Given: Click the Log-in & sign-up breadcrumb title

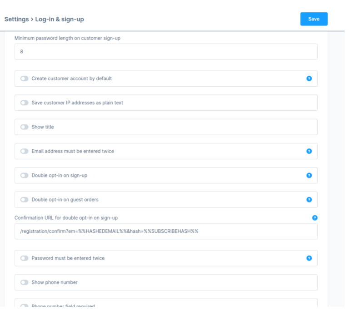Looking at the screenshot, I should tap(60, 20).
